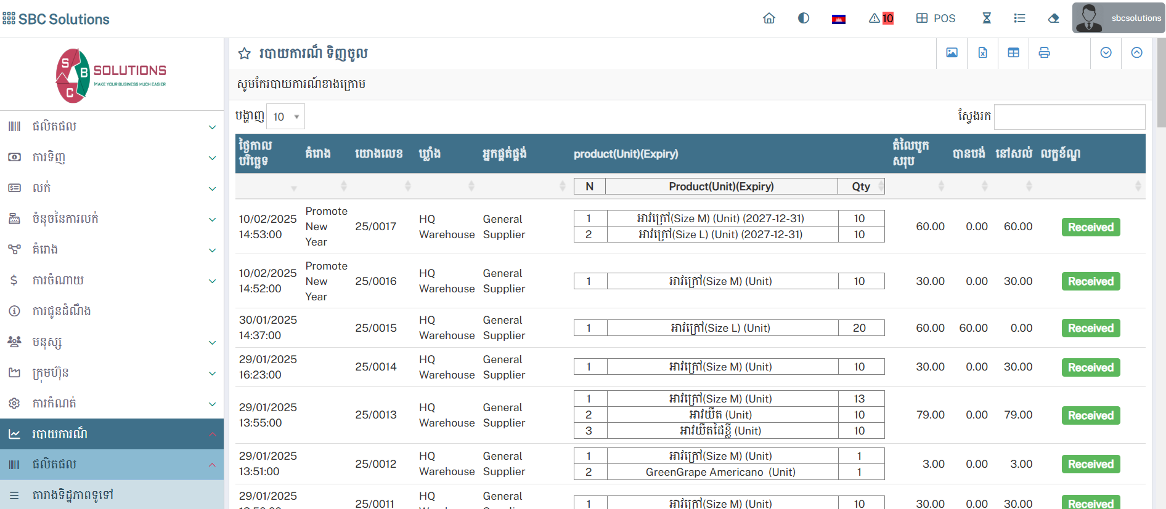Click Received status for reference 25/0017

(x=1090, y=227)
